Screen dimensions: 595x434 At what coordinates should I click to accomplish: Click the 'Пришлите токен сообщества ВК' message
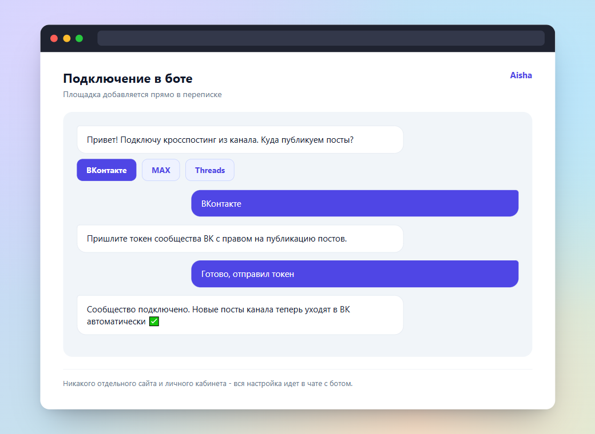(x=240, y=239)
